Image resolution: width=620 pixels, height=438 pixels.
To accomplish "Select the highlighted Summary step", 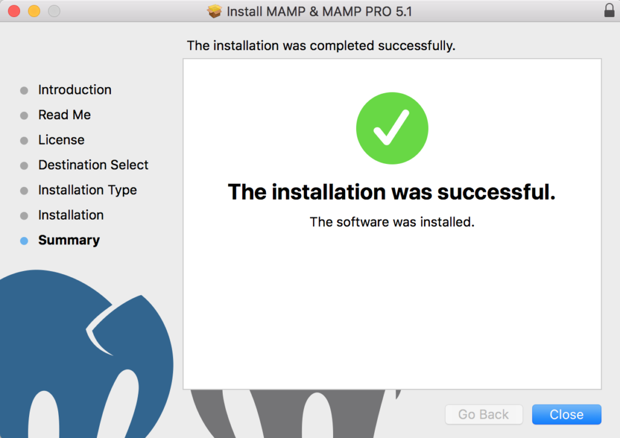I will [x=68, y=240].
